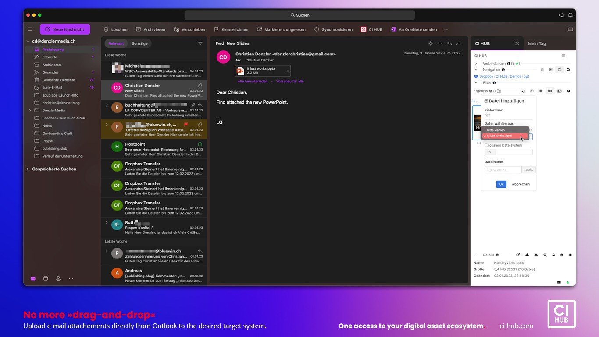Open message list filter icon
Viewport: 599px width, 337px height.
(x=200, y=43)
